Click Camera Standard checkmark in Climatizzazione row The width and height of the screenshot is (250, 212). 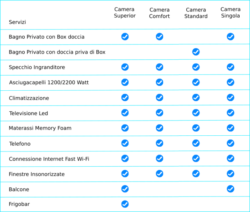(196, 98)
